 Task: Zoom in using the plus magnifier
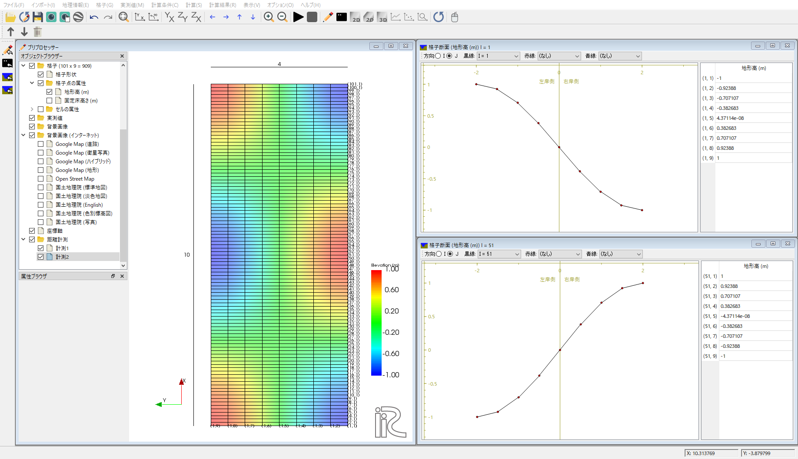pyautogui.click(x=269, y=17)
